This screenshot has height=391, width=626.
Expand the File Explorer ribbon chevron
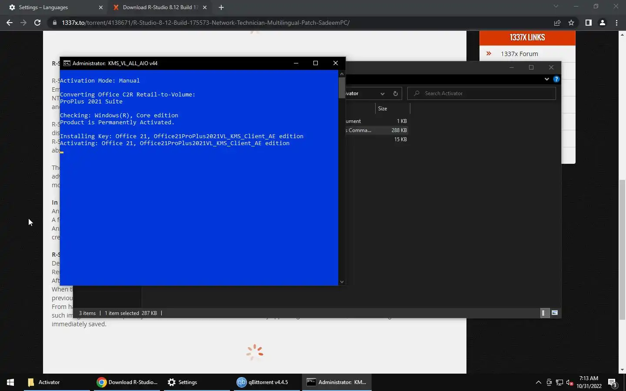[546, 79]
